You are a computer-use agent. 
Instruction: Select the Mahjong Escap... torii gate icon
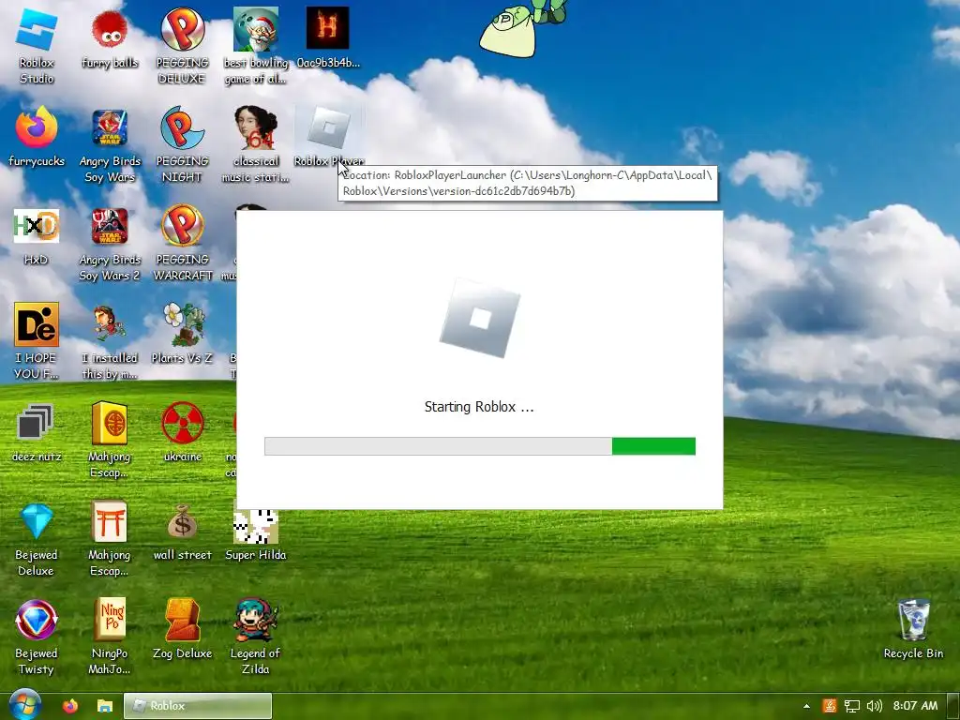[110, 539]
